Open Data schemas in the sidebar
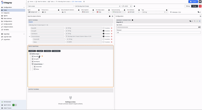Image resolution: width=202 pixels, height=110 pixels. (x=7, y=18)
